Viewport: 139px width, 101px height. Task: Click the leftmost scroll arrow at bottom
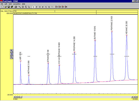(x=14, y=97)
